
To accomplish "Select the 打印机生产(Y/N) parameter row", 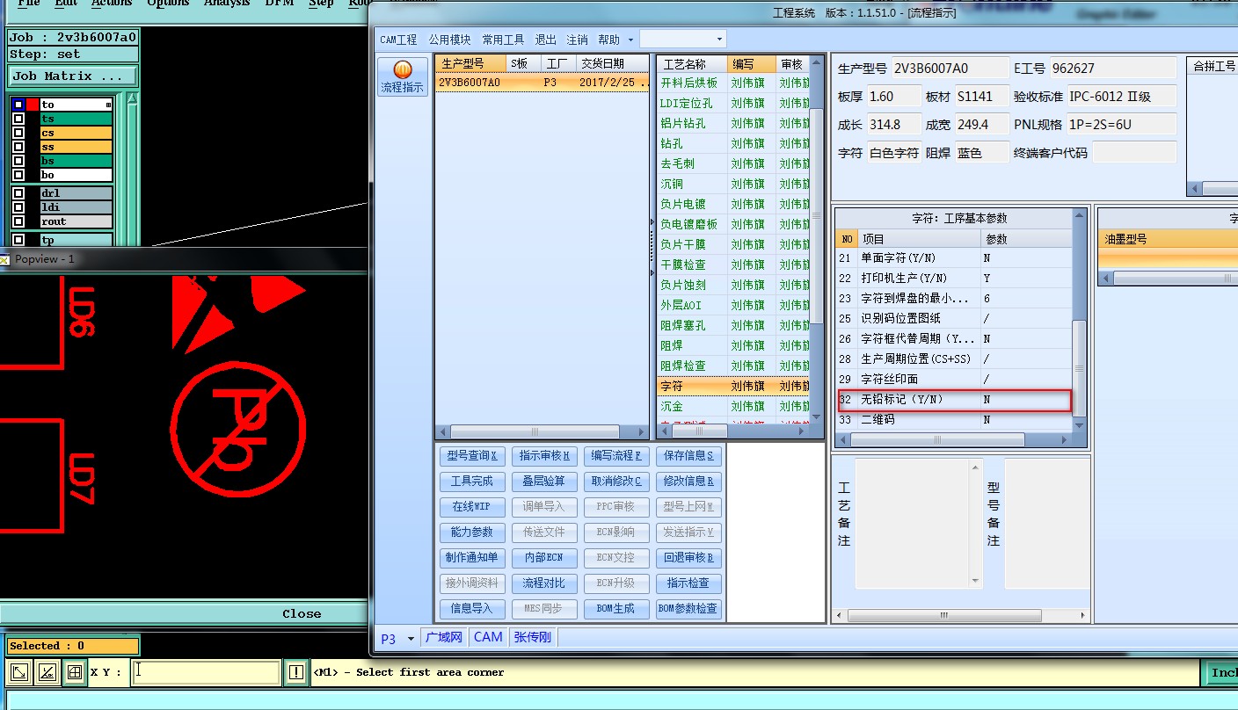I will pyautogui.click(x=955, y=279).
